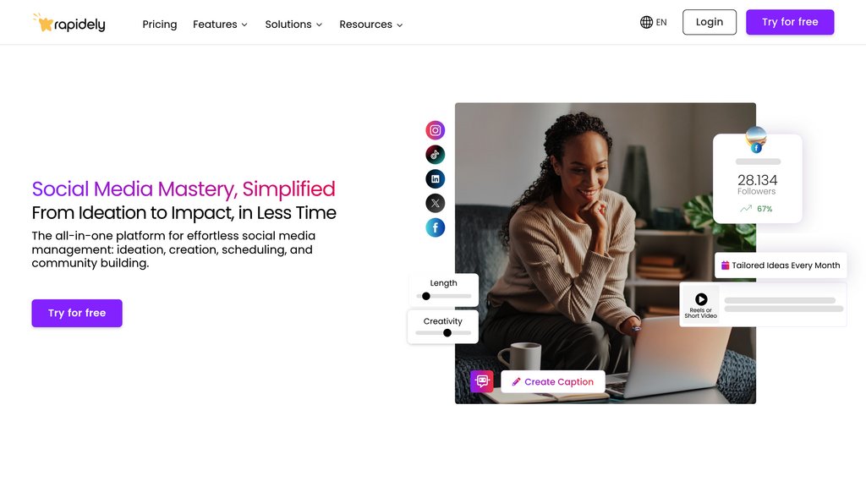This screenshot has height=487, width=866.
Task: Click the purple chat caption icon
Action: [482, 381]
